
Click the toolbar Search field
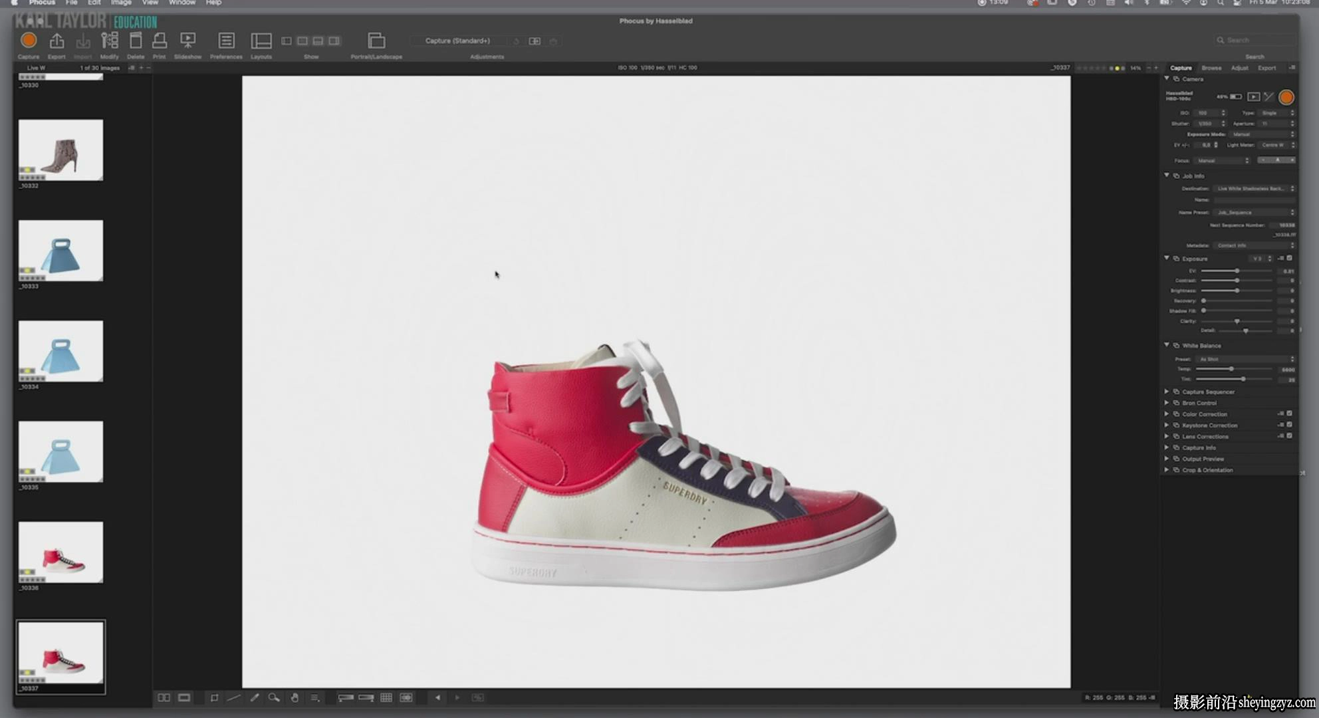click(1255, 41)
